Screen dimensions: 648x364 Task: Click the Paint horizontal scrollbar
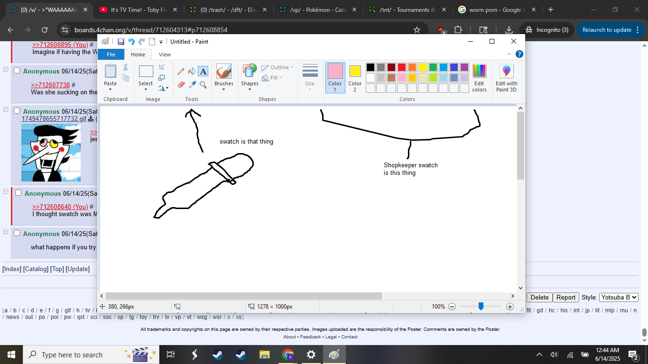[x=244, y=296]
